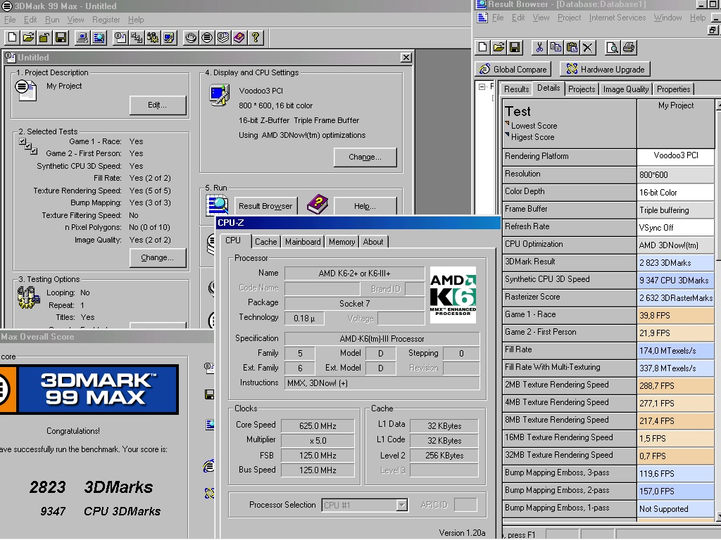This screenshot has height=540, width=721.
Task: Click the stacked pages icon in 3DMark toolbar
Action: (x=223, y=38)
